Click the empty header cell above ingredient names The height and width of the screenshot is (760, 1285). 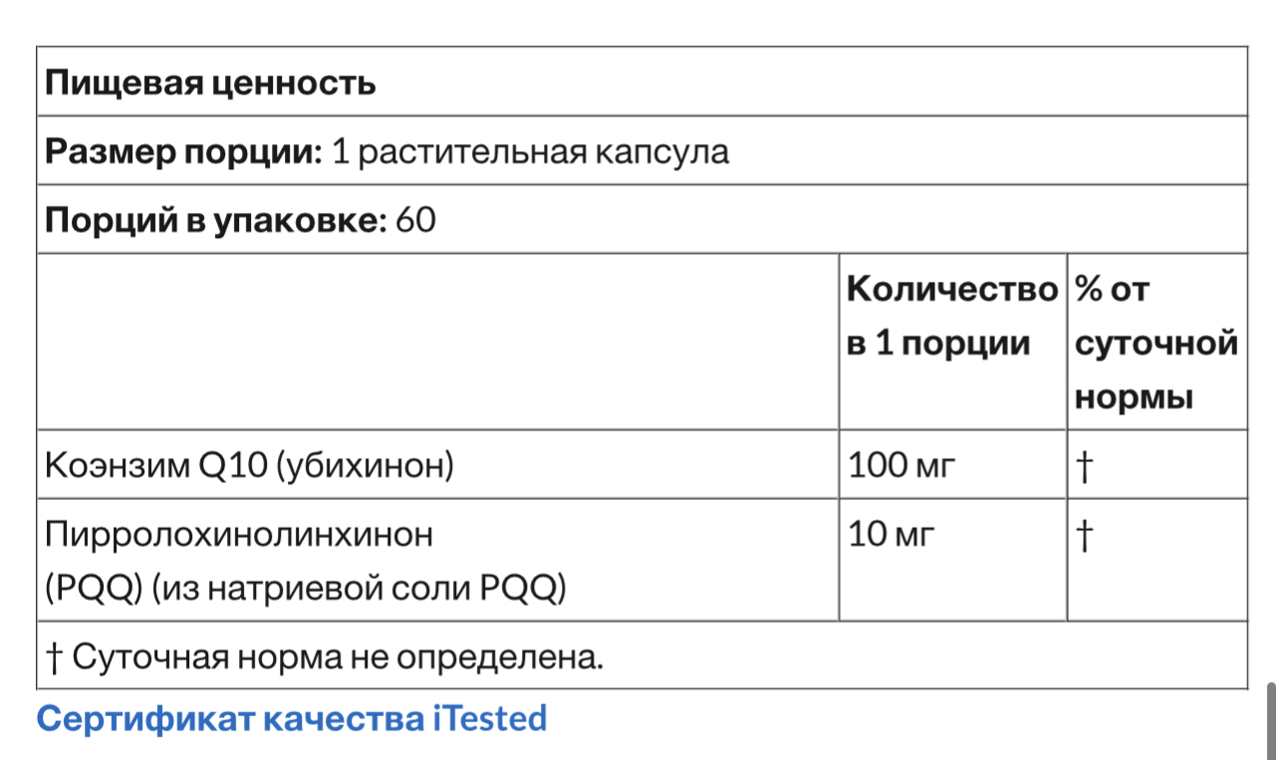pos(436,343)
